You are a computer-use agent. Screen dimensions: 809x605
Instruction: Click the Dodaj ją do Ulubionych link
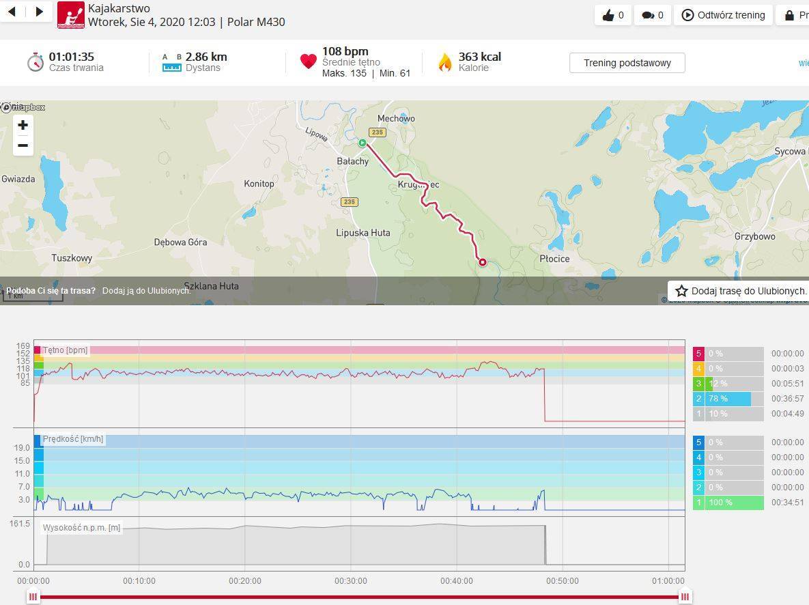[146, 291]
